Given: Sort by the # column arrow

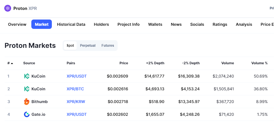Looking at the screenshot, I should click(12, 63).
